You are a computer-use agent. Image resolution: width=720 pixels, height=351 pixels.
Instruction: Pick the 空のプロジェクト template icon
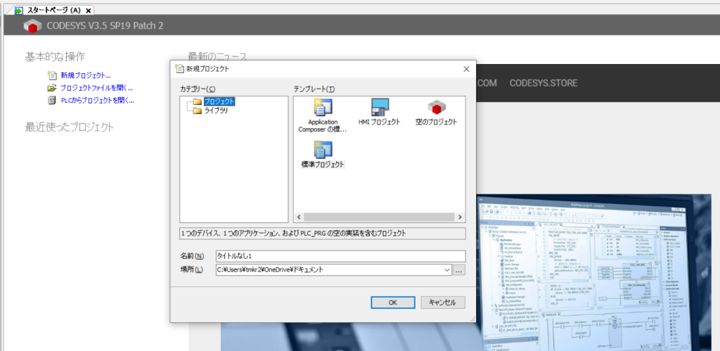click(436, 107)
